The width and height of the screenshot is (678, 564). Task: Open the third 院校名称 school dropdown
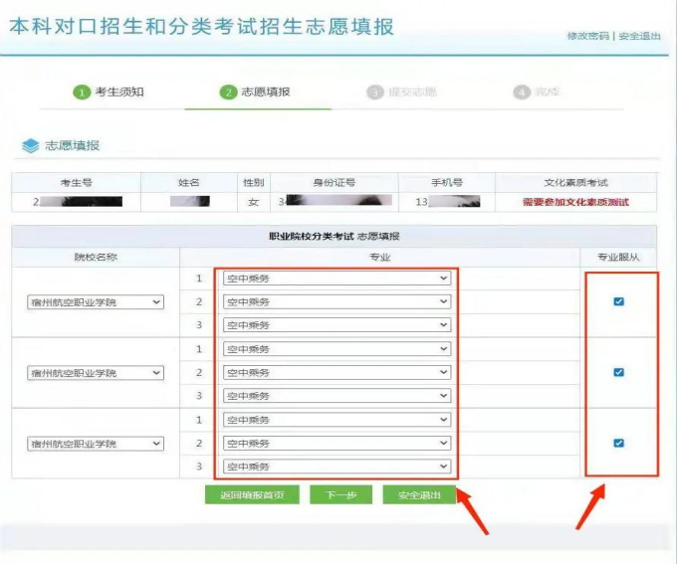click(96, 444)
